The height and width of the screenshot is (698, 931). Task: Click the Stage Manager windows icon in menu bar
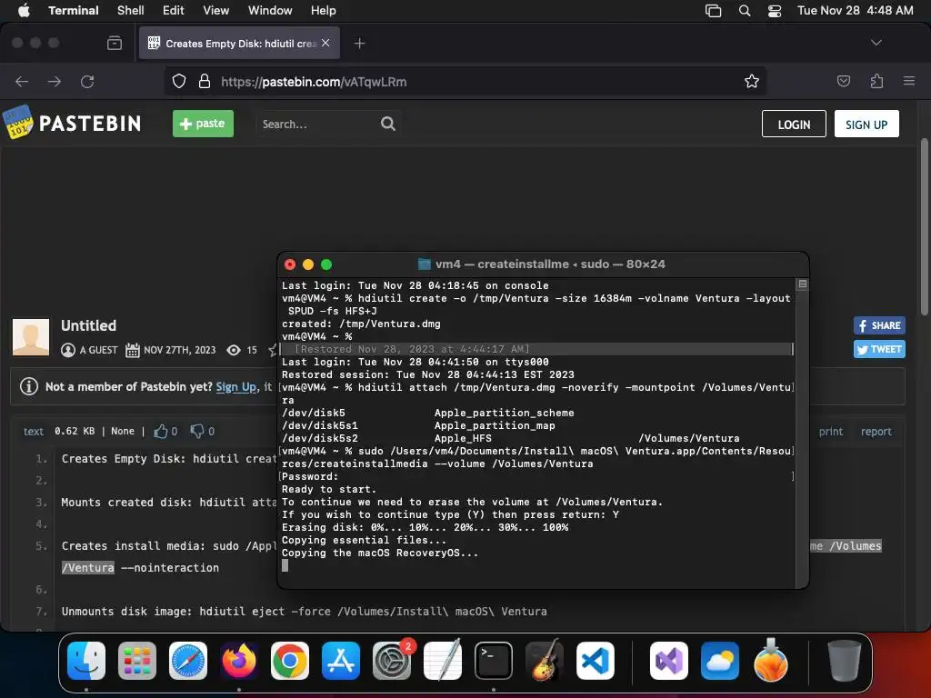click(713, 10)
